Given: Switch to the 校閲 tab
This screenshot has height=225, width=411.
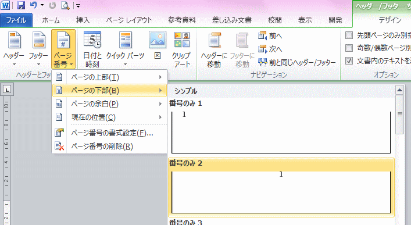Looking at the screenshot, I should (275, 20).
